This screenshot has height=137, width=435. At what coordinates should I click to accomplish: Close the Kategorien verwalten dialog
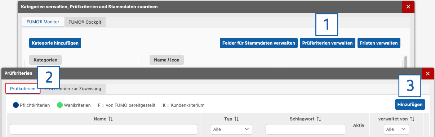[x=408, y=6]
